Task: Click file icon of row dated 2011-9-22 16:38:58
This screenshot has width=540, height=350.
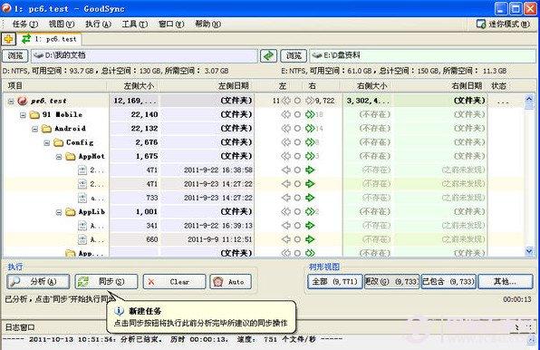Action: click(82, 170)
